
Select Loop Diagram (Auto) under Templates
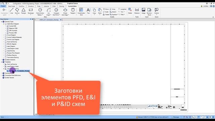pos(13,67)
